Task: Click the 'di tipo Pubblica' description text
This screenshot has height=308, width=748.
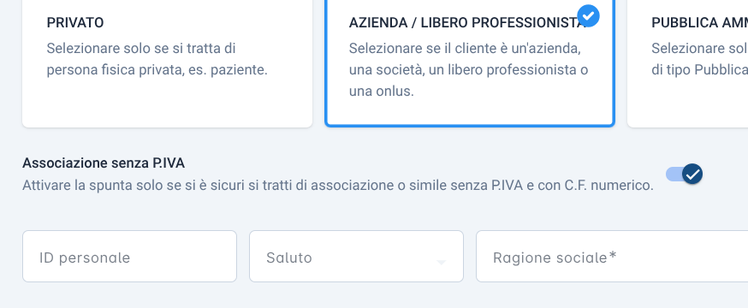Action: [700, 70]
